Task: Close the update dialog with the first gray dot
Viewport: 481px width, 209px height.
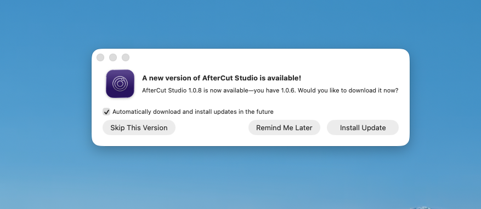Action: coord(100,57)
